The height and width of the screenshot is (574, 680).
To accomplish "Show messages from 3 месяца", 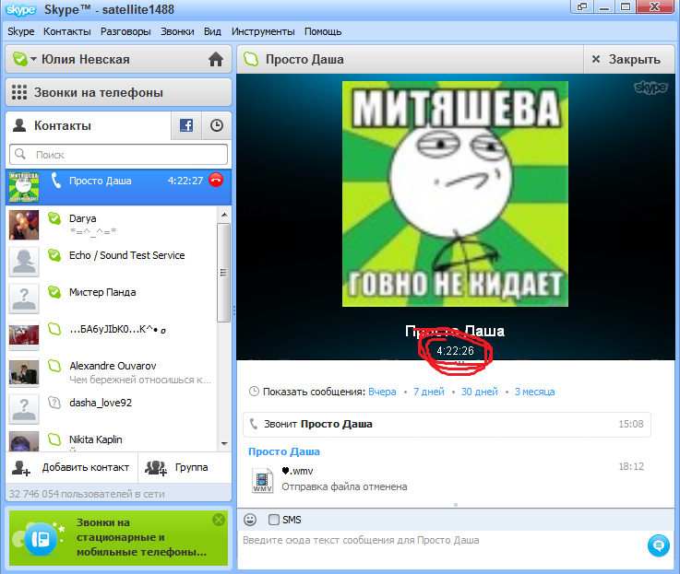I will point(535,392).
